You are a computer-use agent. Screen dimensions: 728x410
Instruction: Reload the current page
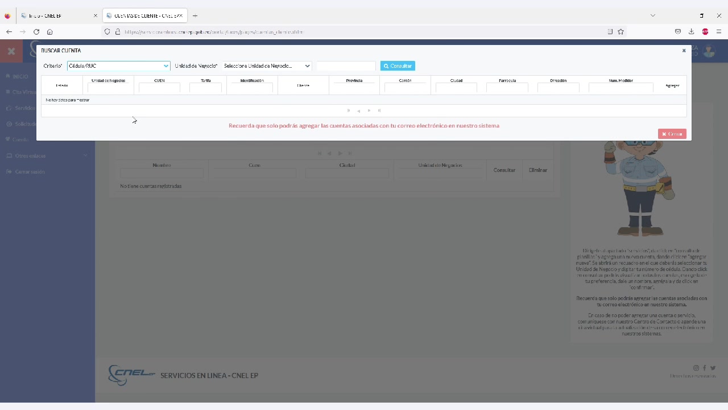click(36, 32)
